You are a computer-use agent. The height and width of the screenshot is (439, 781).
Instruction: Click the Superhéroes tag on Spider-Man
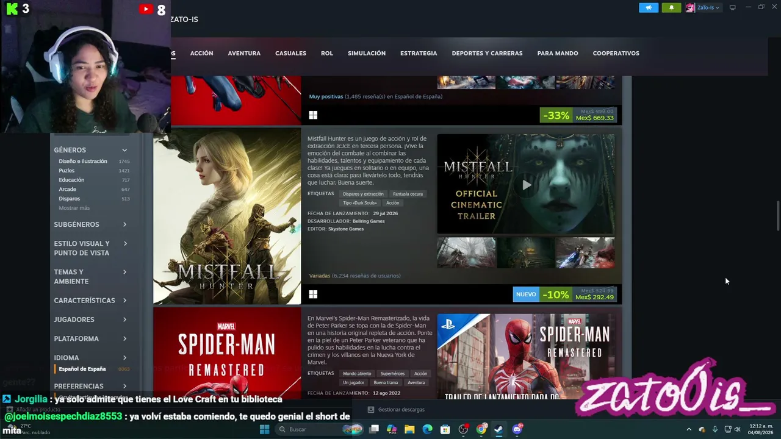(392, 374)
